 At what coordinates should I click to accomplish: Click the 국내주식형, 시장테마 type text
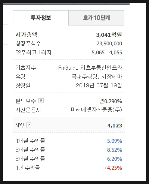point(97,76)
